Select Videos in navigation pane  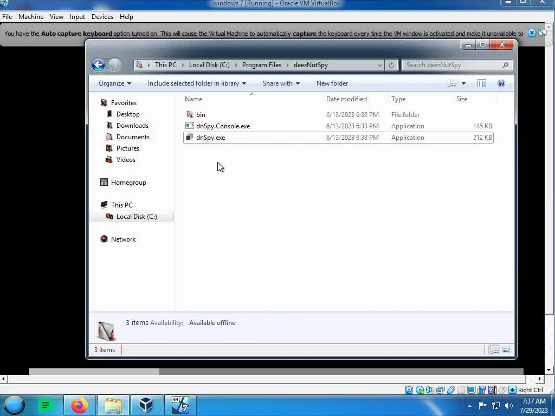(x=126, y=159)
